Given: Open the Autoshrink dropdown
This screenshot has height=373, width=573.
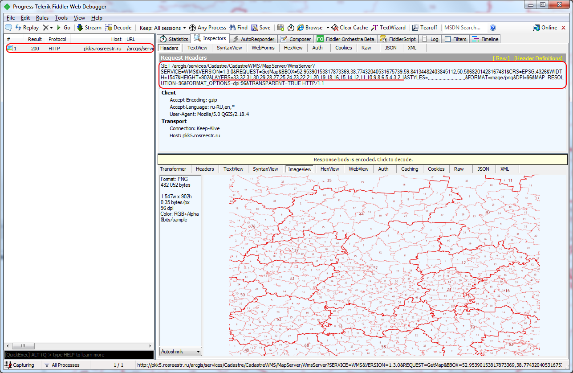Looking at the screenshot, I should pyautogui.click(x=181, y=351).
